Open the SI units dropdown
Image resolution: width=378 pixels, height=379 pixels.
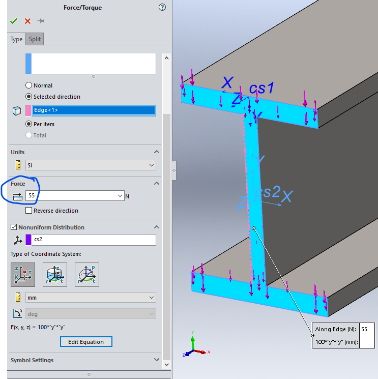(91, 165)
